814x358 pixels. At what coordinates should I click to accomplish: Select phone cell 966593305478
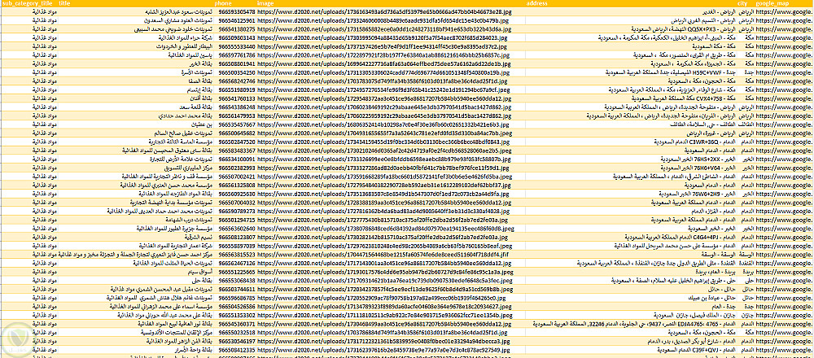(x=236, y=12)
